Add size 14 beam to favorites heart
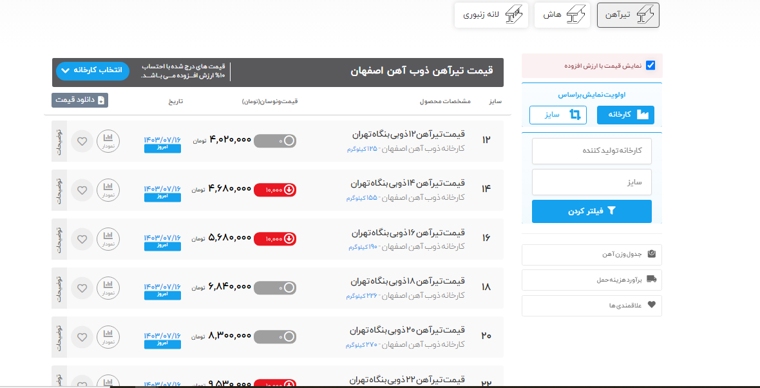Image resolution: width=760 pixels, height=388 pixels. point(82,190)
